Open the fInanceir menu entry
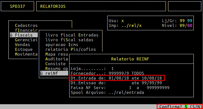The width and height of the screenshot is (203, 109). [26, 30]
